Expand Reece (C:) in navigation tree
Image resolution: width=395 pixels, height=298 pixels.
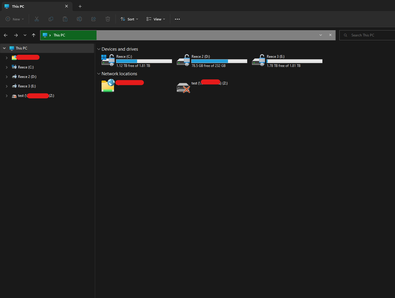click(x=7, y=67)
